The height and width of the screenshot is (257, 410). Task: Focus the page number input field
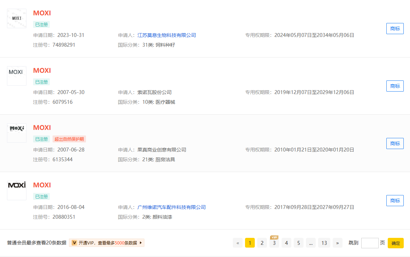point(370,243)
